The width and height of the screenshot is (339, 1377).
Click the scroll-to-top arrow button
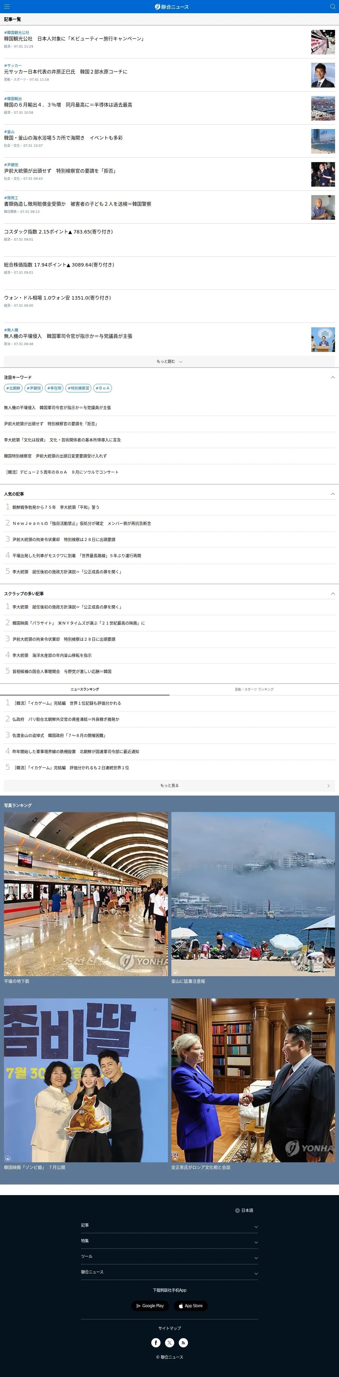tap(329, 1009)
